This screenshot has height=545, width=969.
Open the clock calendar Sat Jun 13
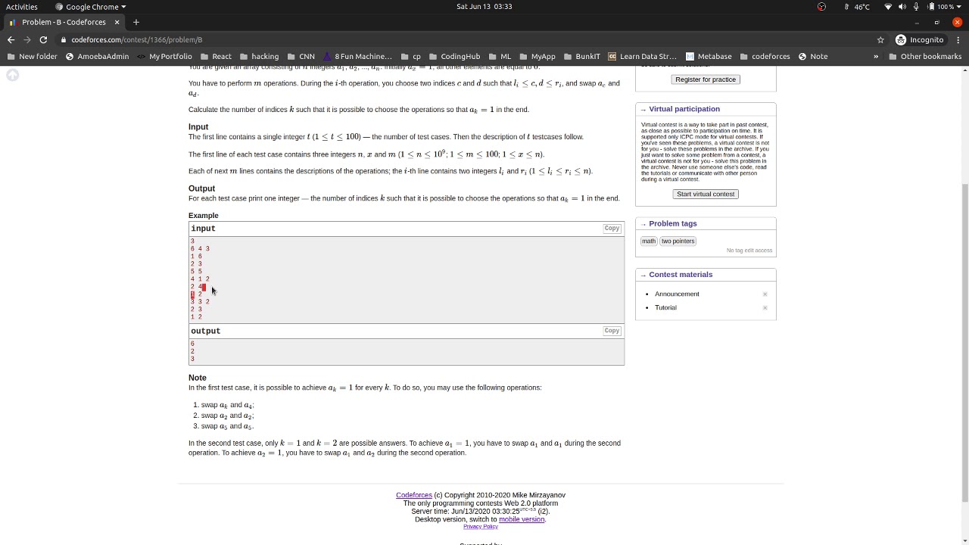(x=484, y=7)
